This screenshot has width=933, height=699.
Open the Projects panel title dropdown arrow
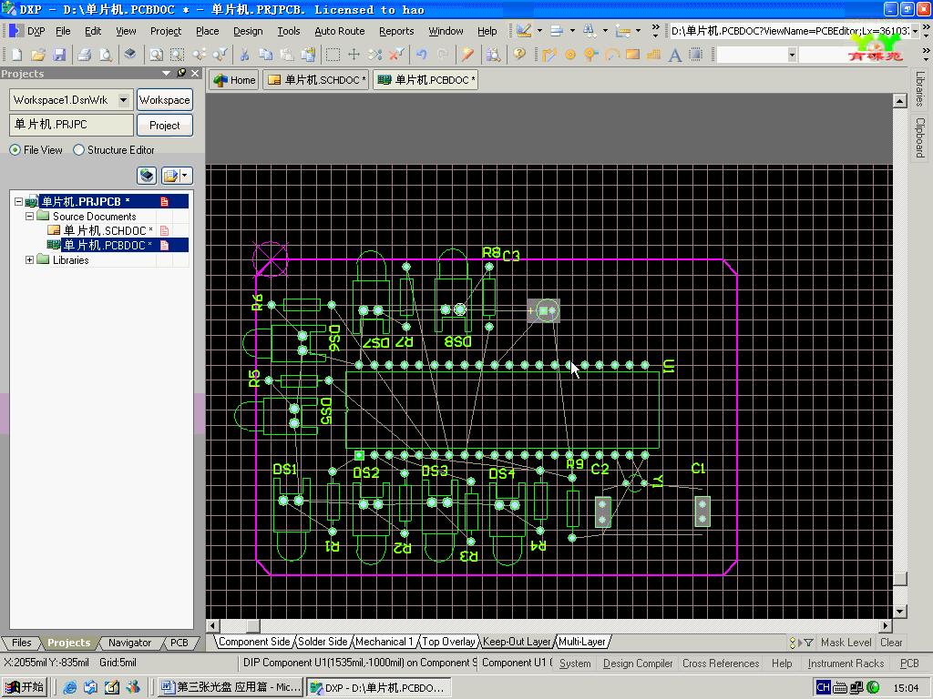166,73
